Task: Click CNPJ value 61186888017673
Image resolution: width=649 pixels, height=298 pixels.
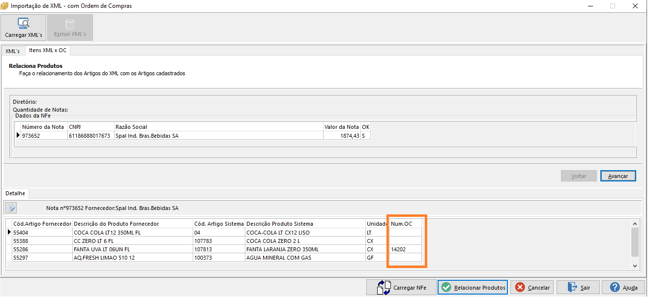Action: pyautogui.click(x=90, y=136)
